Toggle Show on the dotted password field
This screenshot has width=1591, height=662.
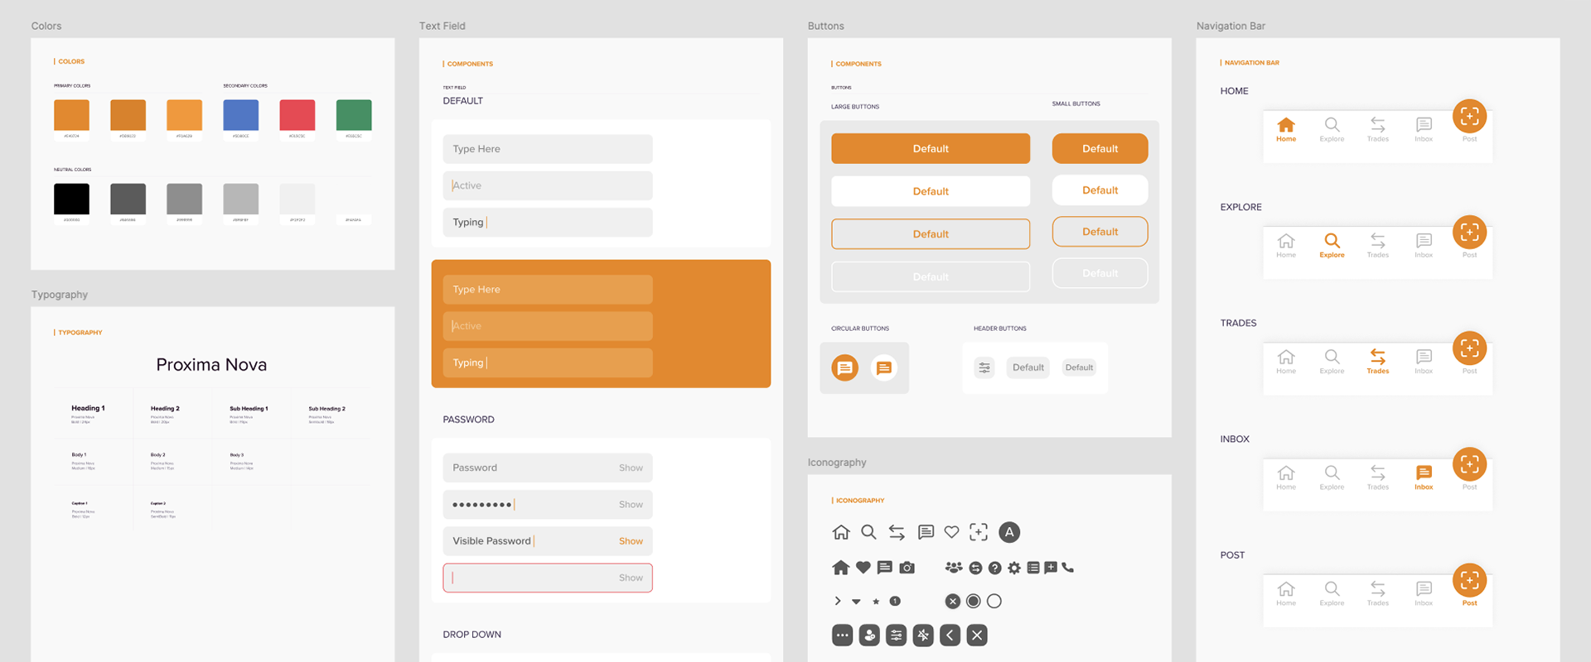[x=631, y=504]
